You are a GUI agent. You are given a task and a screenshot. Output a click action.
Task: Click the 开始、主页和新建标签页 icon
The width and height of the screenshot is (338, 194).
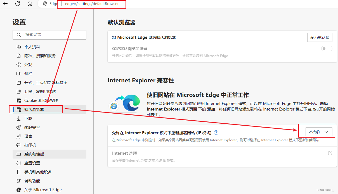pyautogui.click(x=19, y=83)
